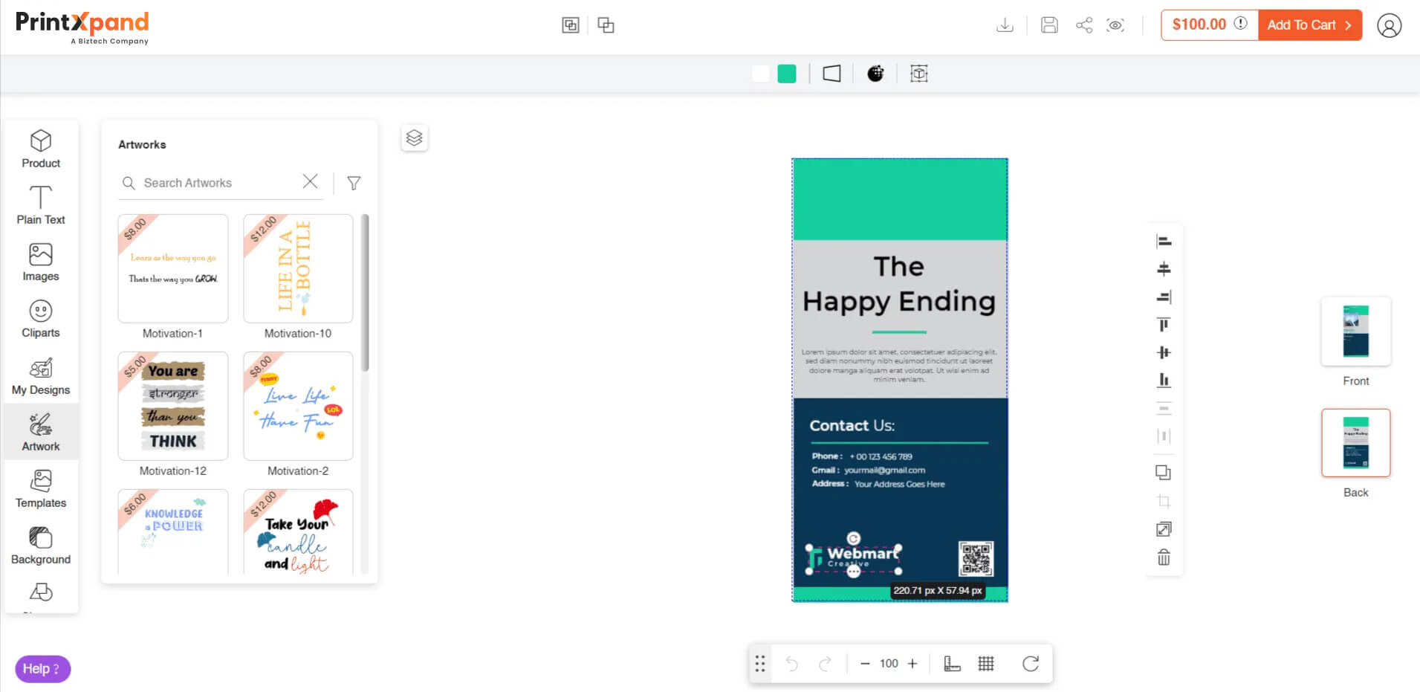Click the replace image icon
Viewport: 1420px width, 692px height.
click(x=1164, y=529)
